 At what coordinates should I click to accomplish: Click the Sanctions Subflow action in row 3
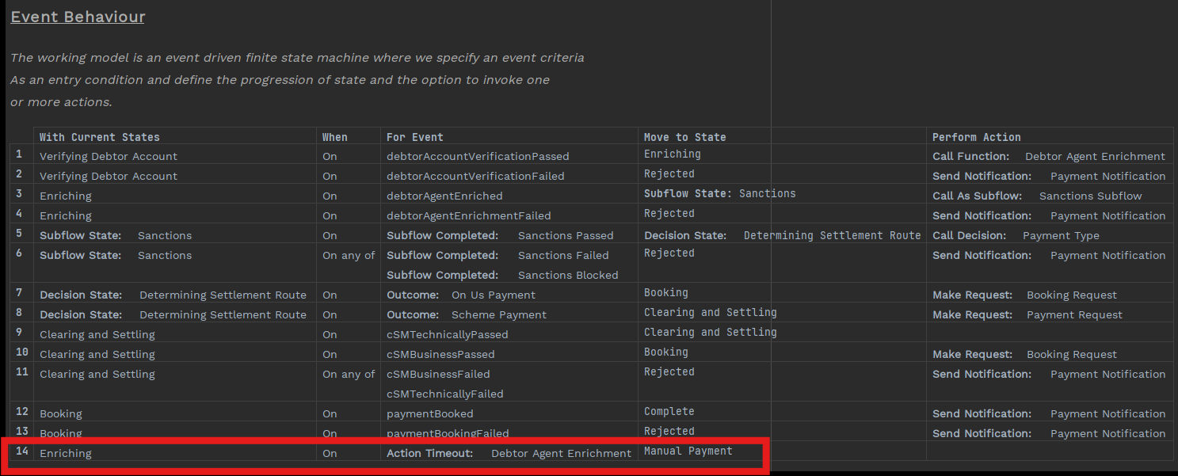[x=1090, y=196]
